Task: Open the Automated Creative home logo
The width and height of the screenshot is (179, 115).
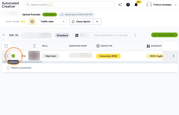Action: point(10,5)
